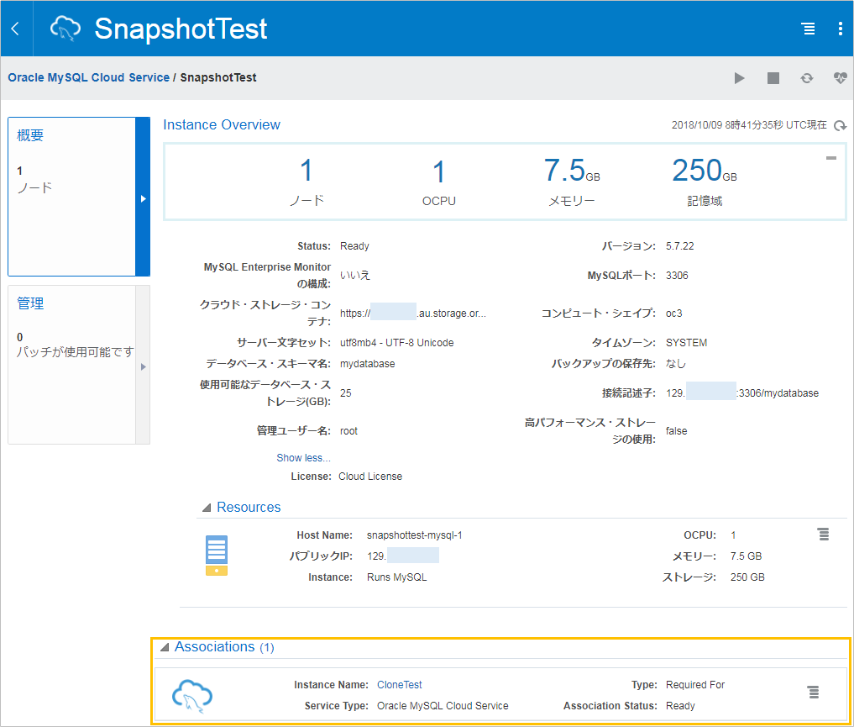The image size is (854, 727).
Task: Collapse the overview metrics panel
Action: click(831, 158)
